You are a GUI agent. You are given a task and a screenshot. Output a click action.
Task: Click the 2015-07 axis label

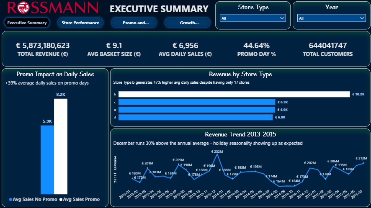tap(357, 194)
